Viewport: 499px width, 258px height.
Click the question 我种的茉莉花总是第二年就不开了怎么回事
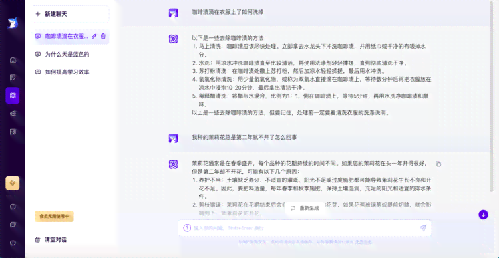coord(244,138)
